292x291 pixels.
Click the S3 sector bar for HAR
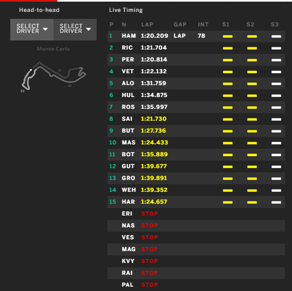point(276,202)
